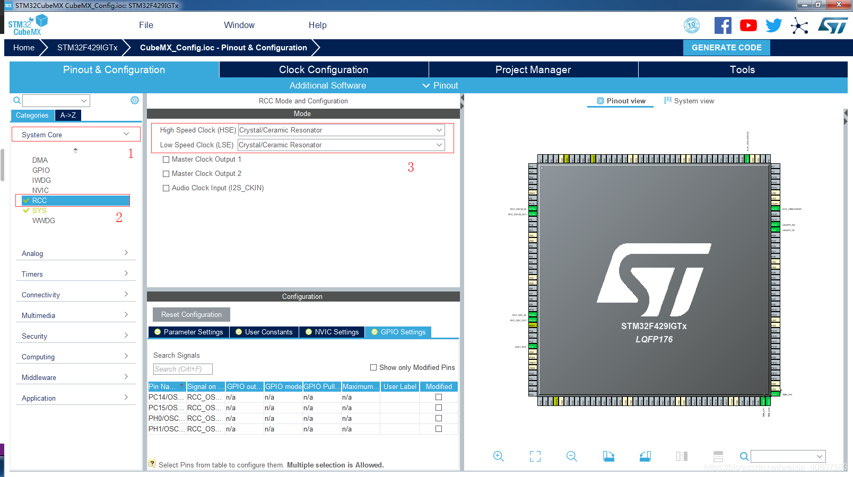This screenshot has width=853, height=477.
Task: Toggle the split vertical view icon
Action: 682,456
